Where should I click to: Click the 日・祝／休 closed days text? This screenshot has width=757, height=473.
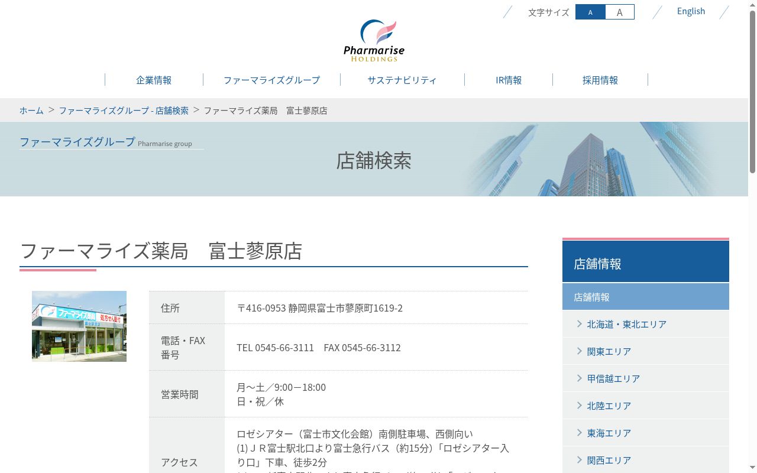[x=260, y=401]
